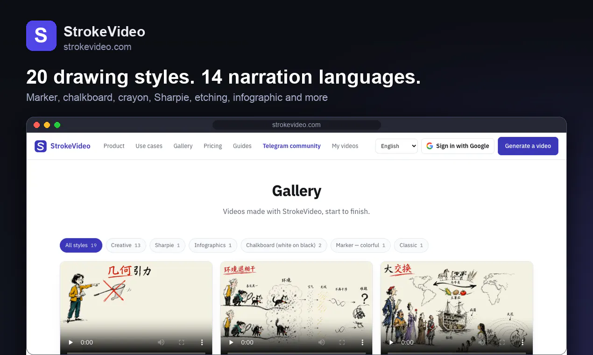The width and height of the screenshot is (593, 355).
Task: Open the Product nav item
Action: (x=114, y=146)
